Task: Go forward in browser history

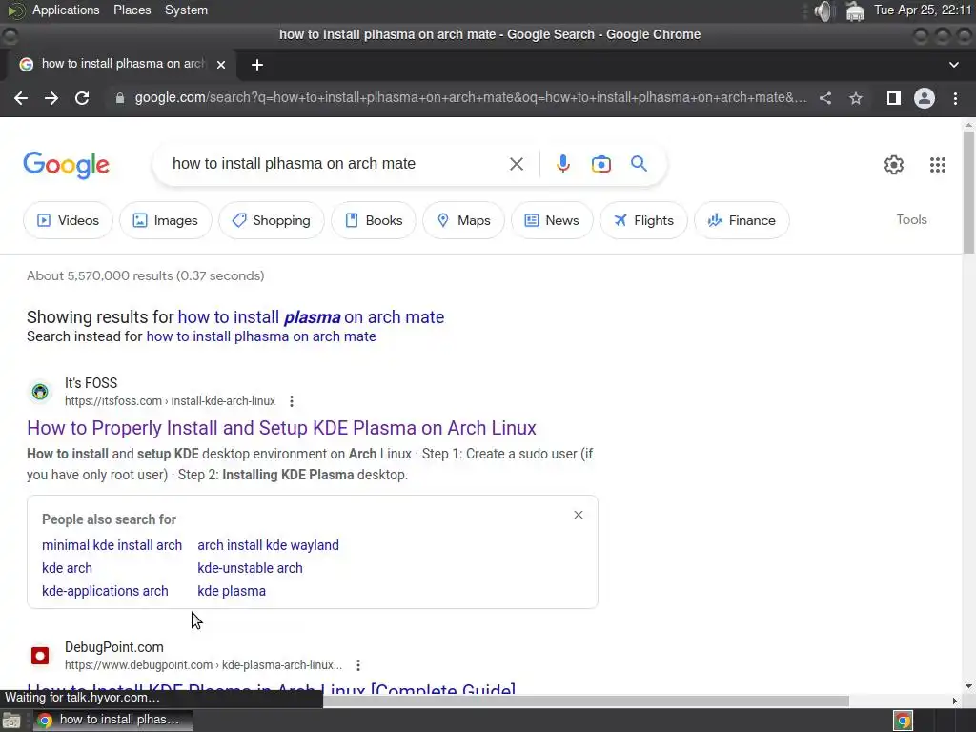Action: [x=51, y=98]
